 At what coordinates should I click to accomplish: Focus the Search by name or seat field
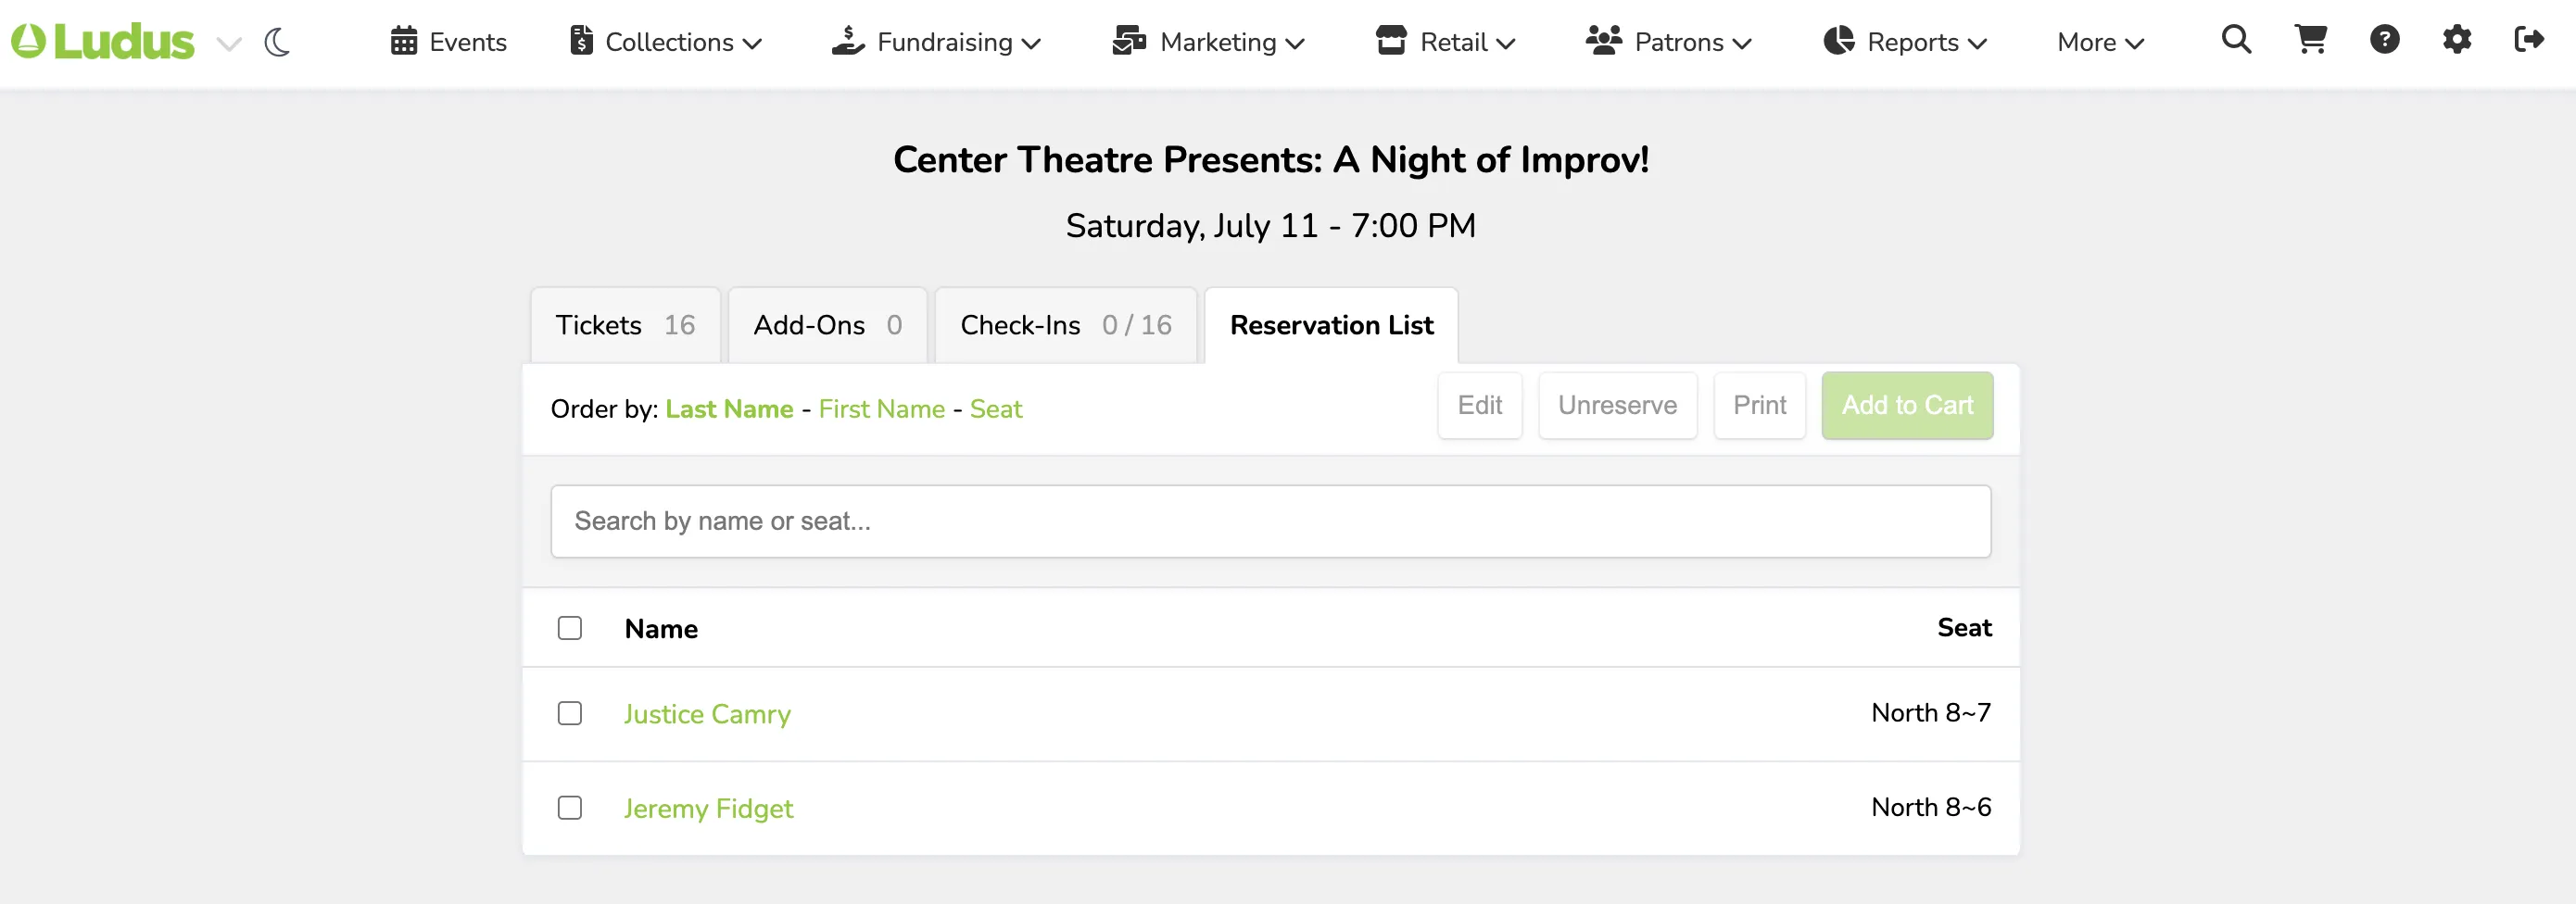1270,521
